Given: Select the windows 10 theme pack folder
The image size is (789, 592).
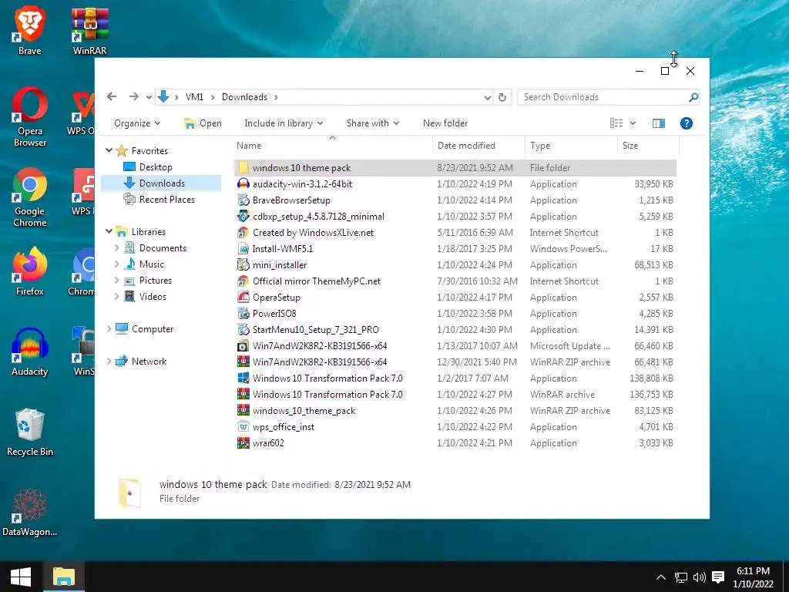Looking at the screenshot, I should [x=455, y=167].
